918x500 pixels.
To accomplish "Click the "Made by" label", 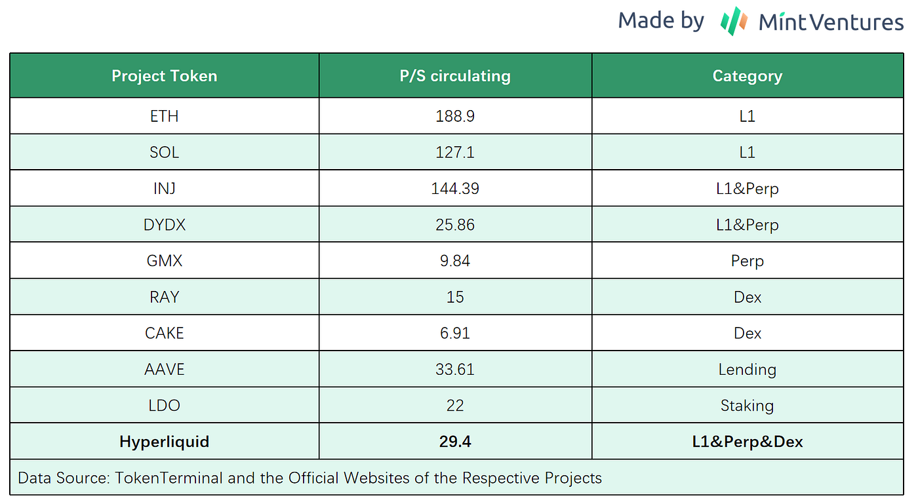I will click(661, 21).
